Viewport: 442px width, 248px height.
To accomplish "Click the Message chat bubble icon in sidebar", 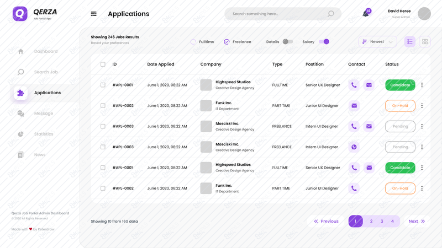I will [x=20, y=114].
